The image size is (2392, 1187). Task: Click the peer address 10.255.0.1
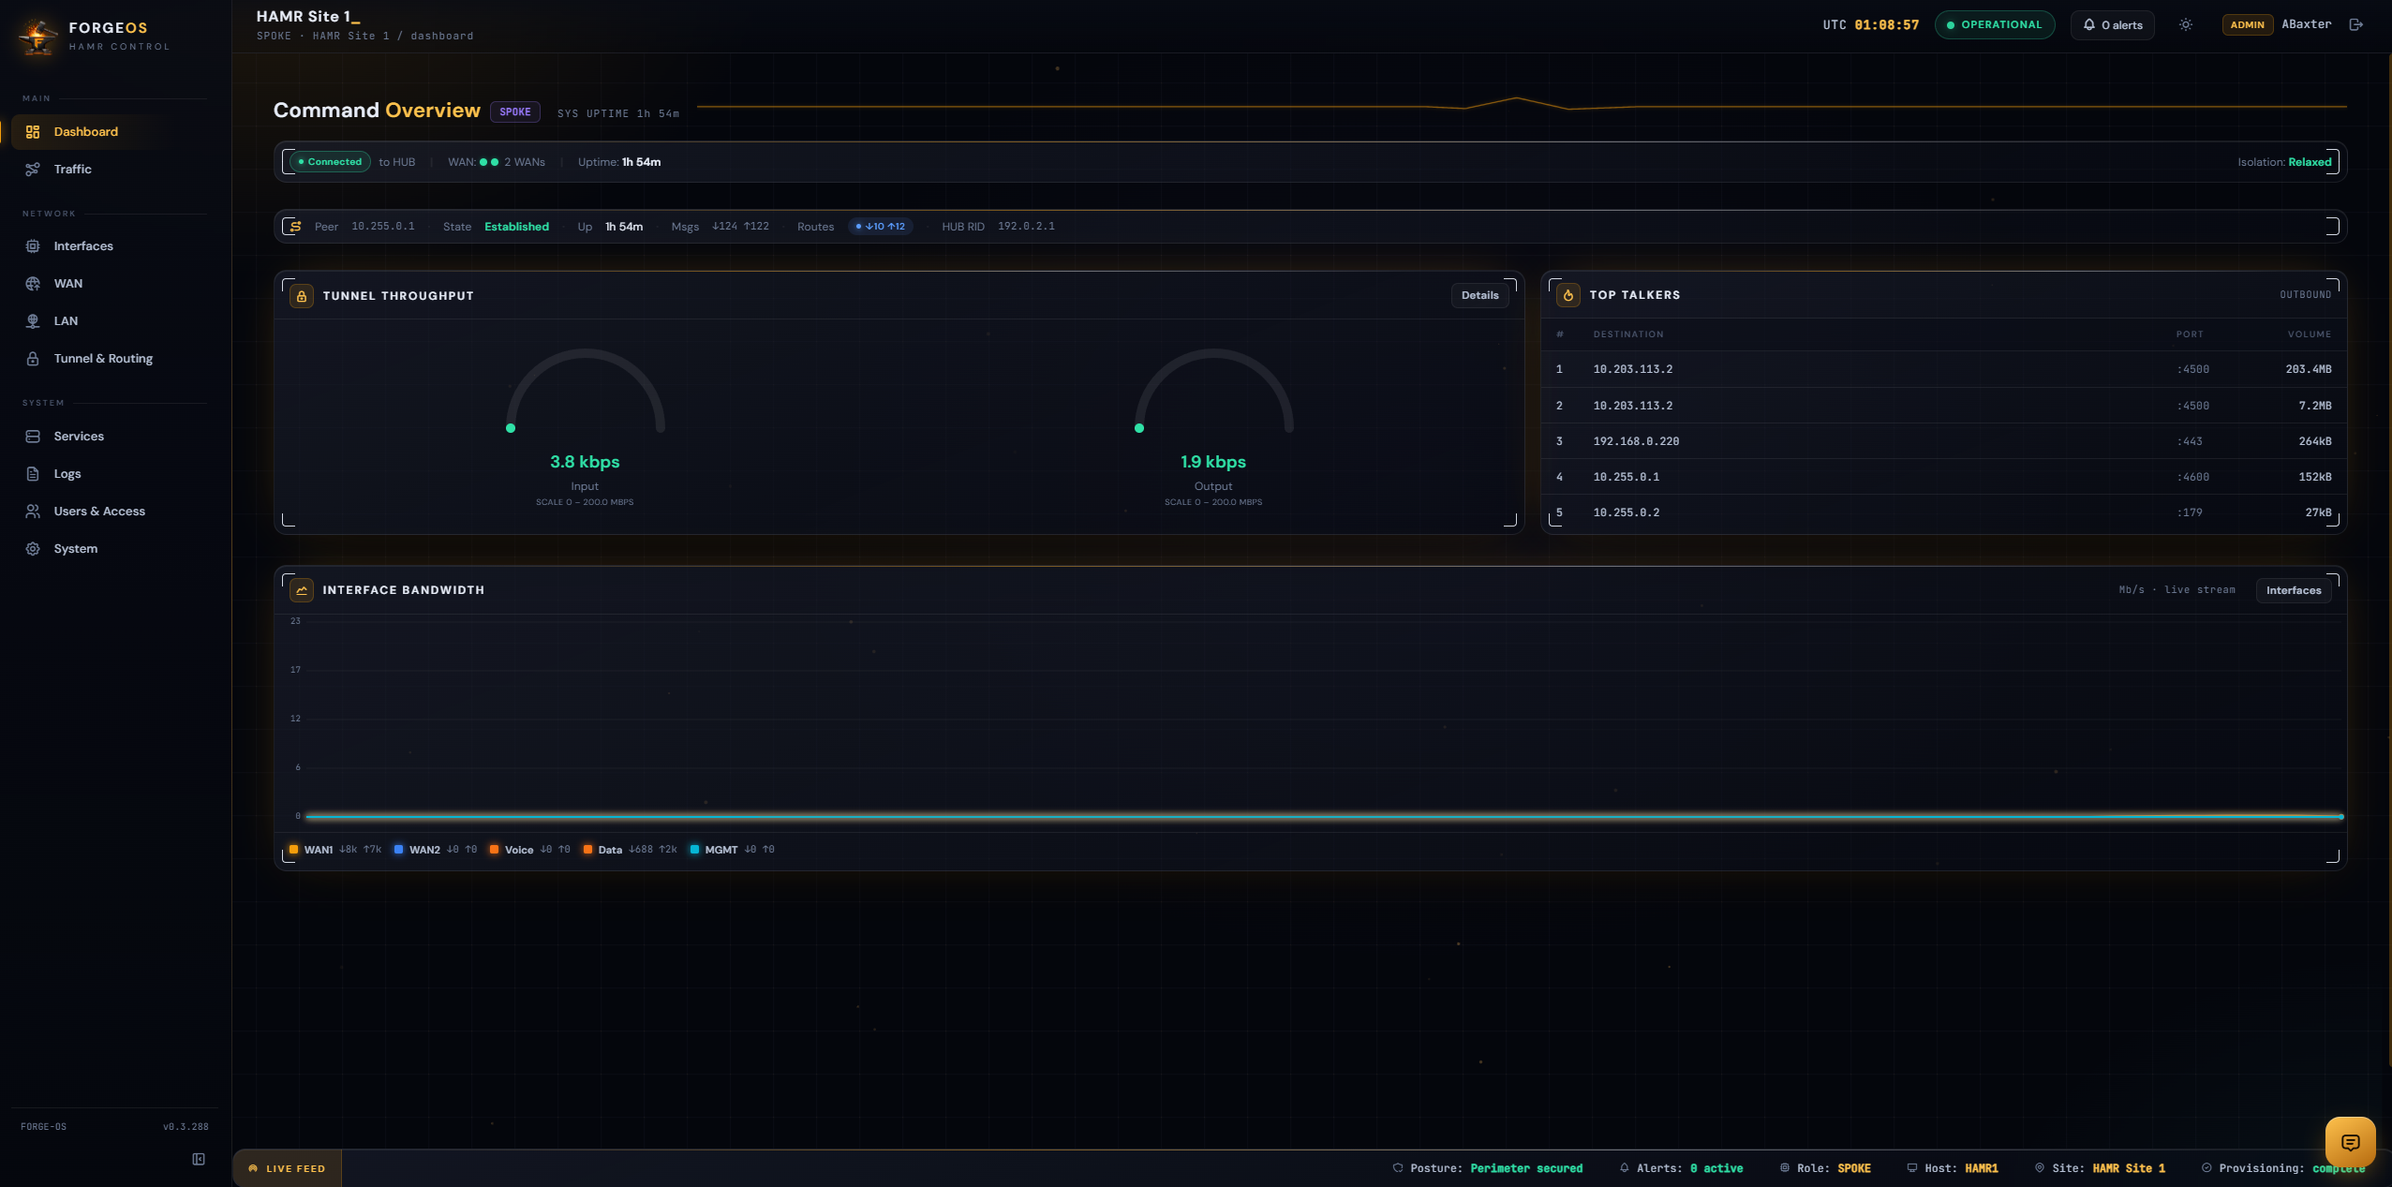tap(383, 227)
